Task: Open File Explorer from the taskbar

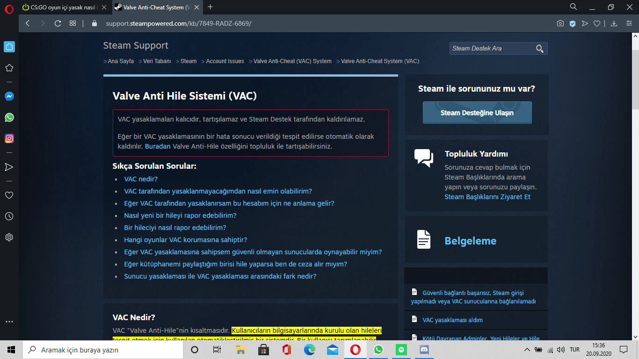Action: coord(240,350)
